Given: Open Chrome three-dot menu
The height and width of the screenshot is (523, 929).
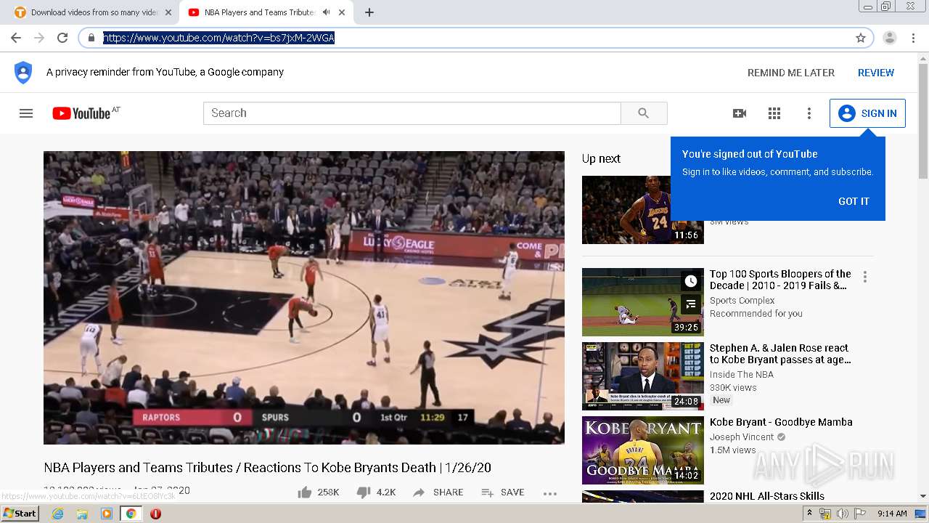Looking at the screenshot, I should [913, 38].
